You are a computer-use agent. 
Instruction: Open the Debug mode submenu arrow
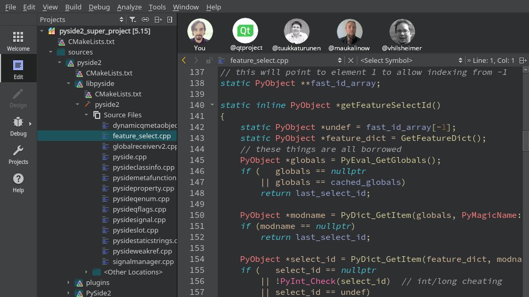[x=30, y=124]
